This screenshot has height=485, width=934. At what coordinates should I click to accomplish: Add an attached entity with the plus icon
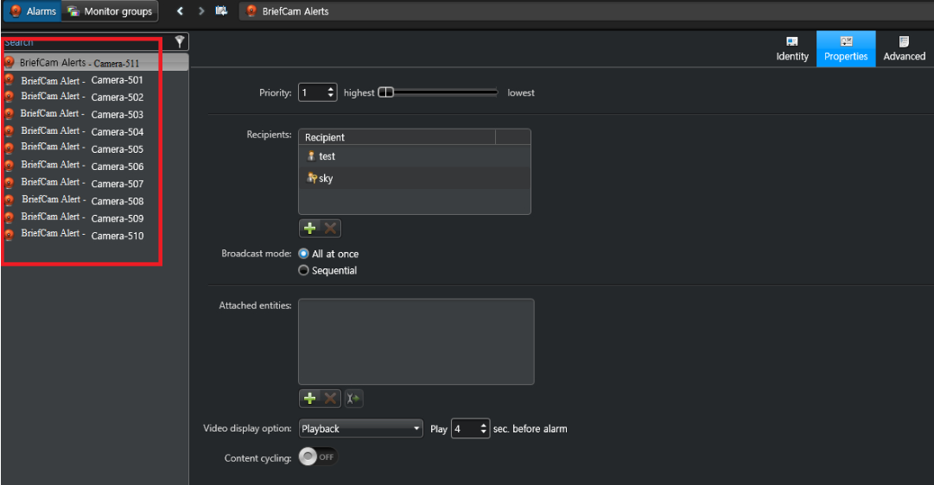(309, 398)
